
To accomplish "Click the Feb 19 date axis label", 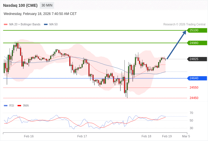I will coord(167,136).
